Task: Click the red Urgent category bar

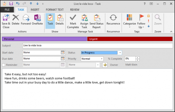Action: tap(130, 39)
